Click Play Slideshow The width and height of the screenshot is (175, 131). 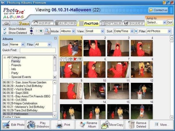click(x=38, y=125)
